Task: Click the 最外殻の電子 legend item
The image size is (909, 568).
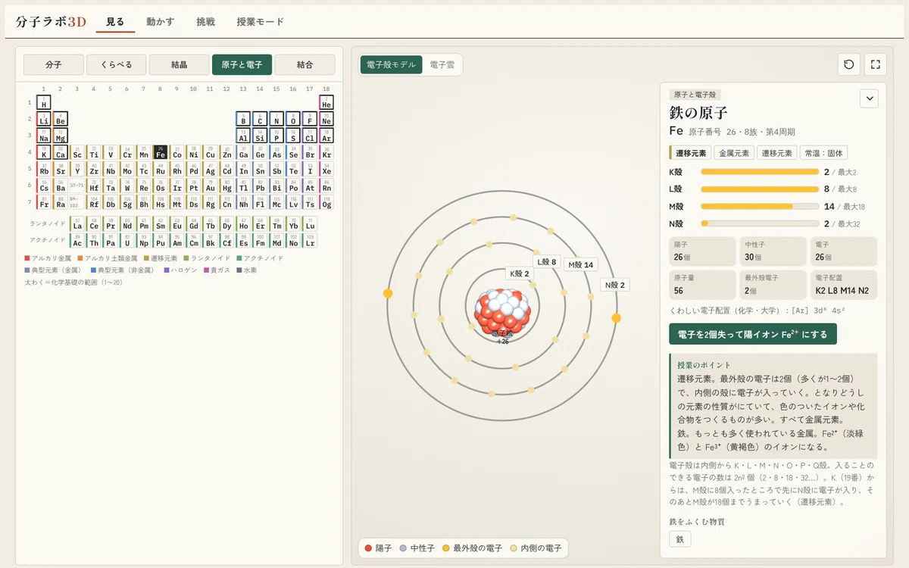Action: click(x=472, y=548)
